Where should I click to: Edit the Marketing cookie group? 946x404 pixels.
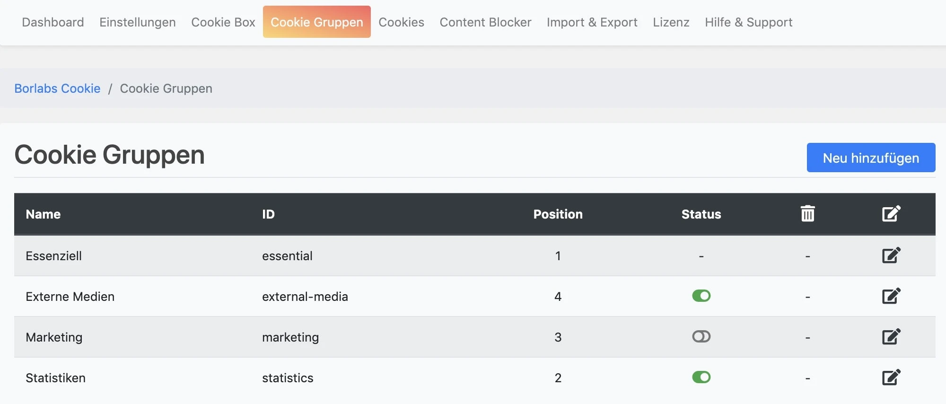(x=891, y=337)
